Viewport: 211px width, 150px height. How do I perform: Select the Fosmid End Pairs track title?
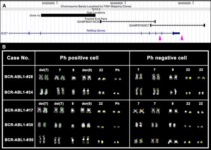point(96,19)
